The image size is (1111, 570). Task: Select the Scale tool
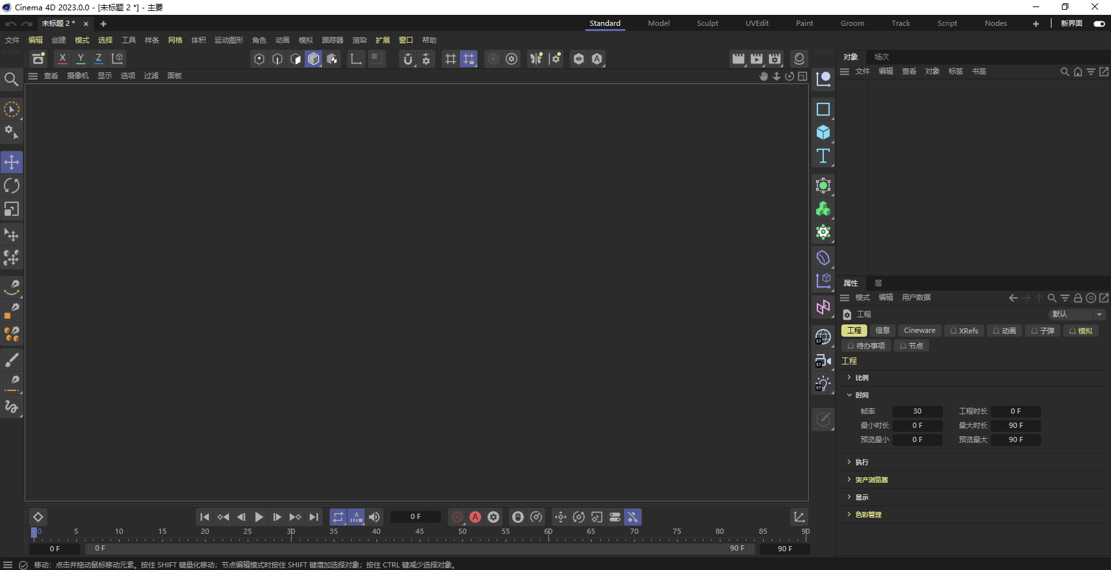pyautogui.click(x=12, y=209)
